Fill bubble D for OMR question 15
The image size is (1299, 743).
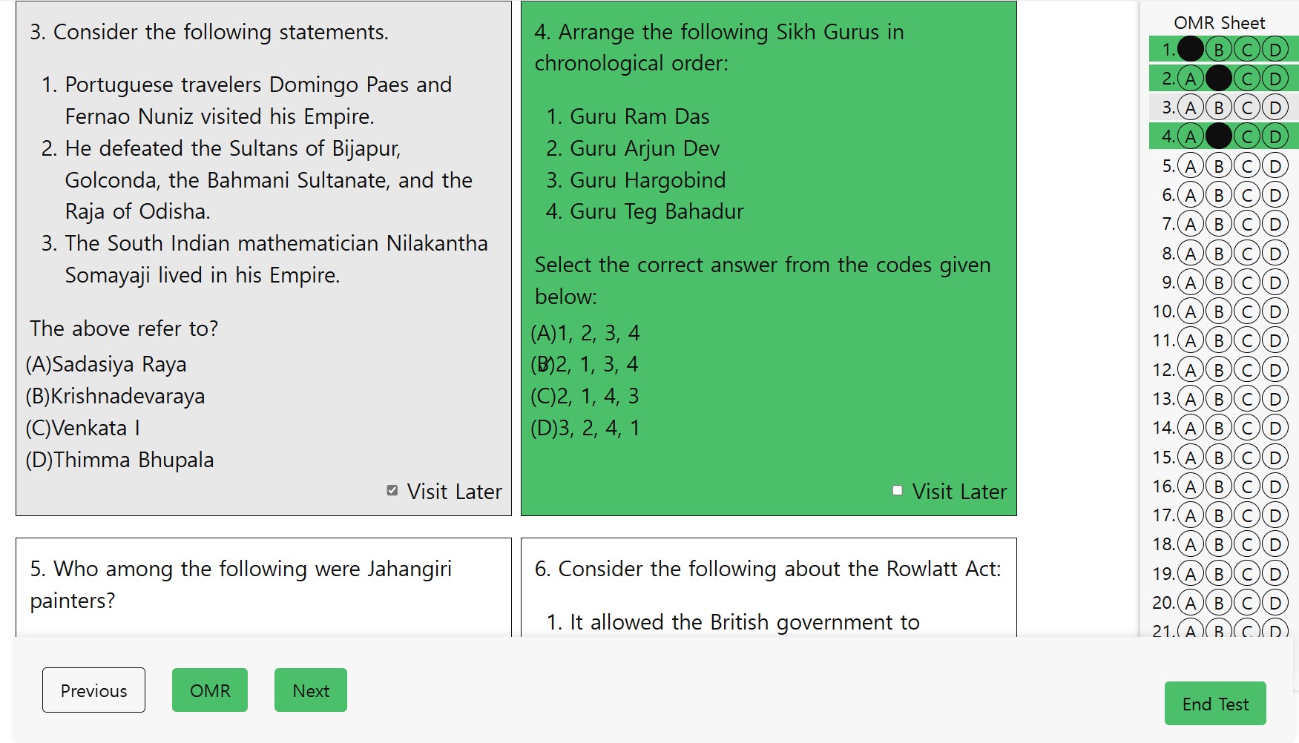pyautogui.click(x=1275, y=458)
